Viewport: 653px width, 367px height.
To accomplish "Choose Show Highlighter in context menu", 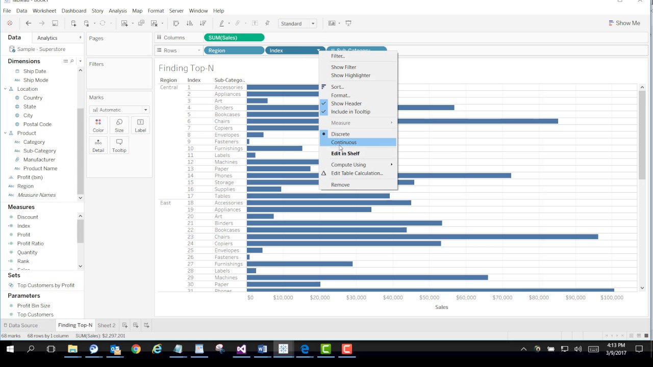I will [358, 75].
